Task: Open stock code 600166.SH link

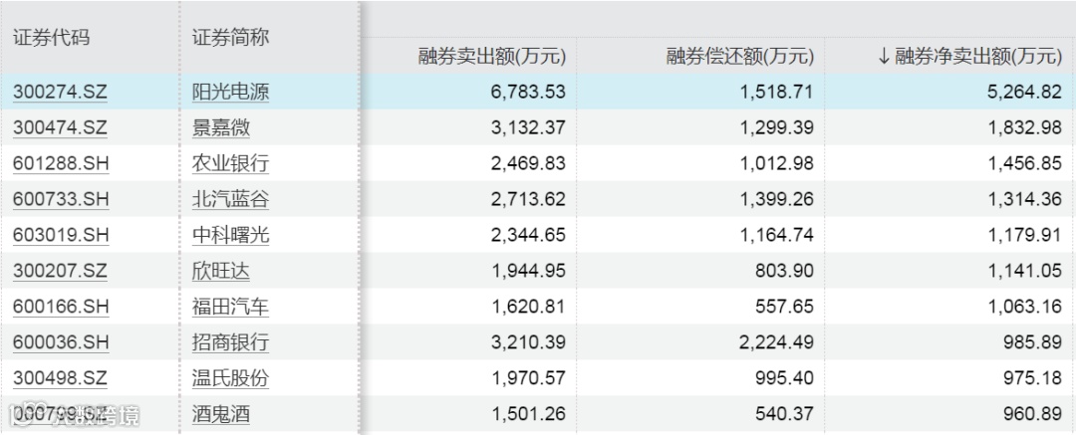Action: point(61,307)
